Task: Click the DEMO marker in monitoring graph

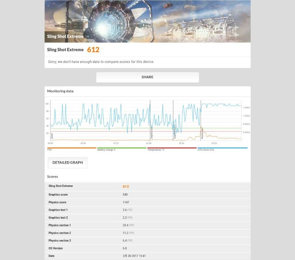Action: (x=52, y=136)
